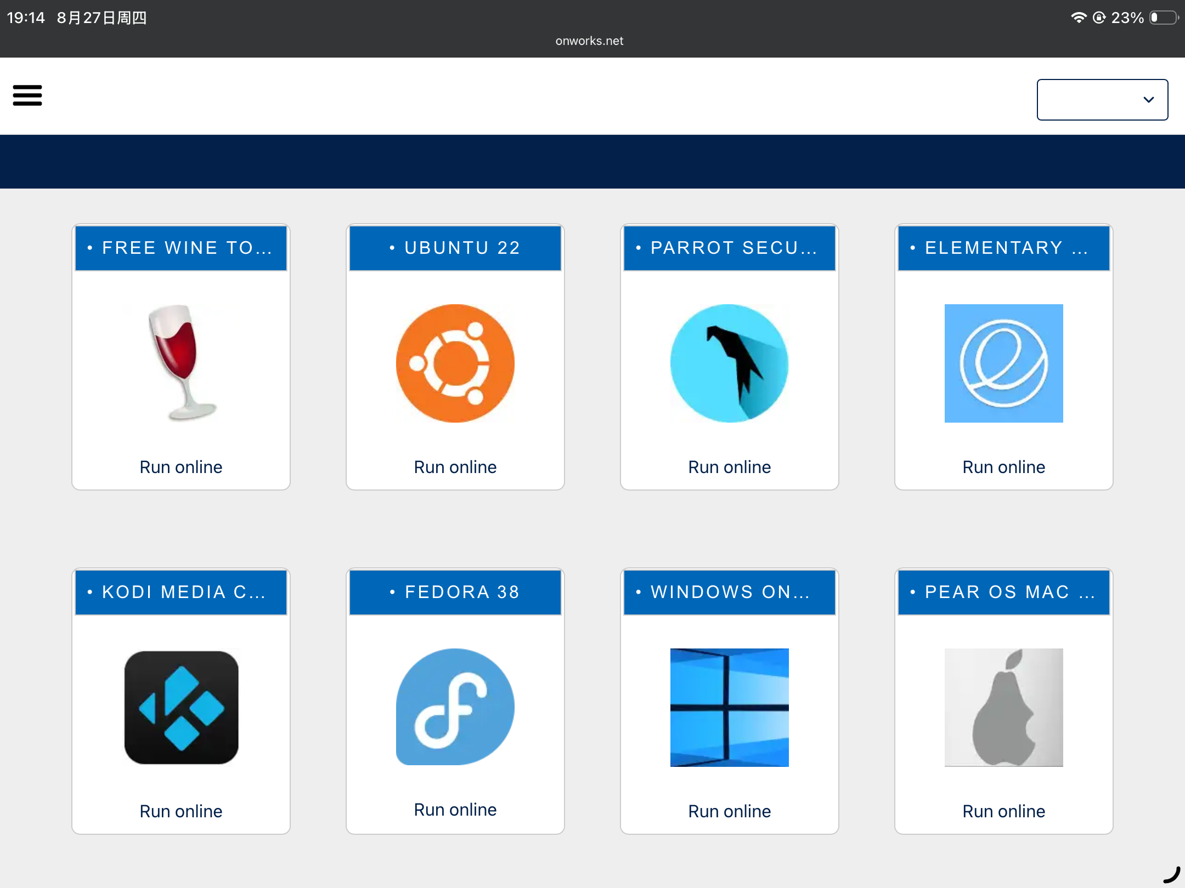Expand the language selector dropdown
This screenshot has width=1185, height=888.
[x=1102, y=100]
